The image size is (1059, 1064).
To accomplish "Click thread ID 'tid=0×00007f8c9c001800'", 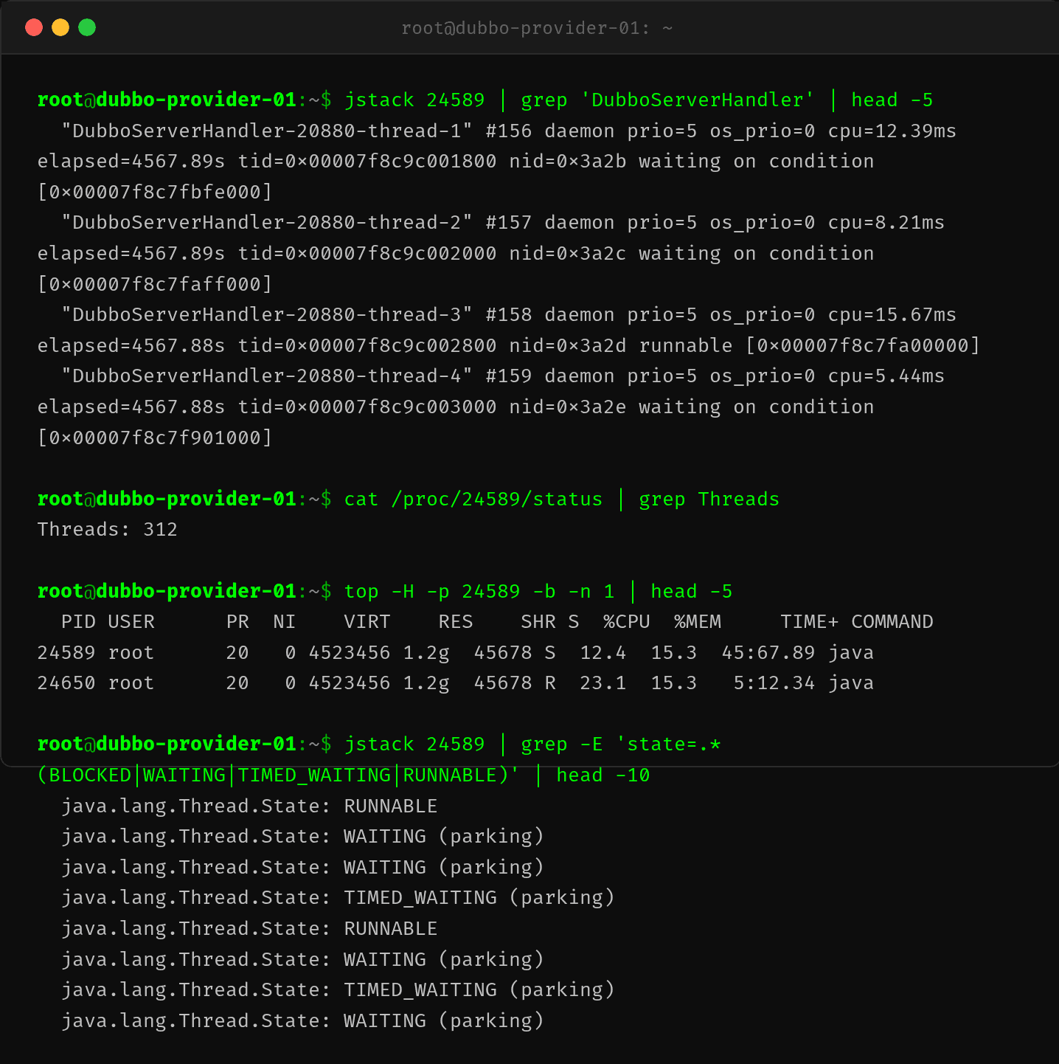I will 367,161.
